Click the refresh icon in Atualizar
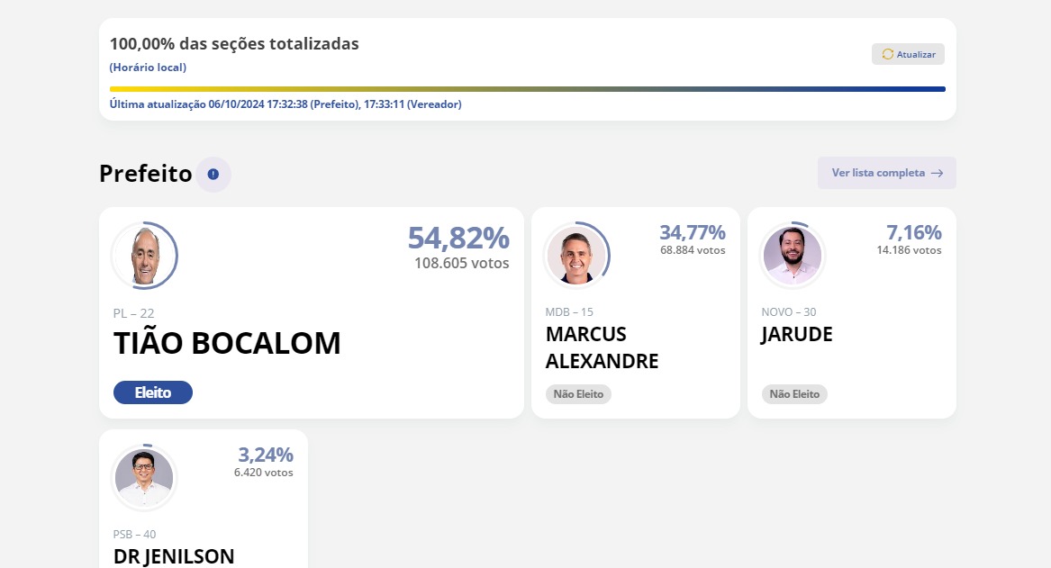 [x=887, y=54]
